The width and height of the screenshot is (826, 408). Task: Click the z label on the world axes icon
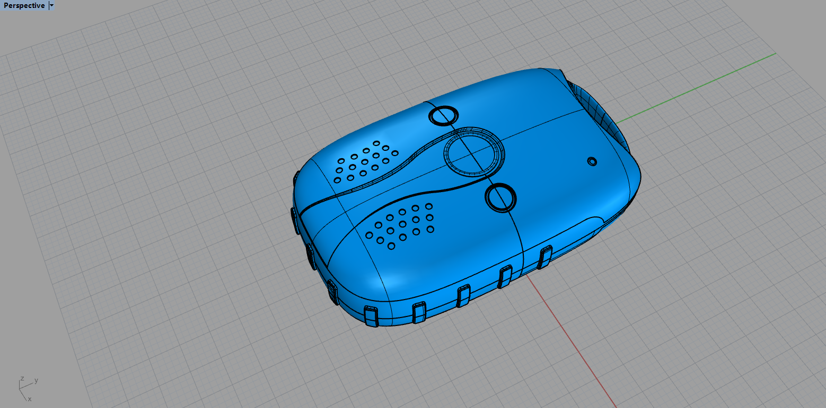tap(22, 379)
